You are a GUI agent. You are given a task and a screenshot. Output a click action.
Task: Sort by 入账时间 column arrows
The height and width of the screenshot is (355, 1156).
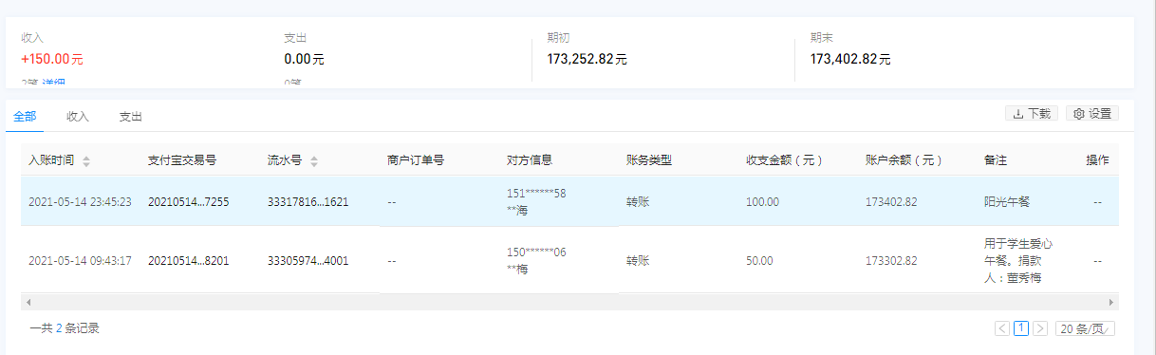pyautogui.click(x=86, y=160)
